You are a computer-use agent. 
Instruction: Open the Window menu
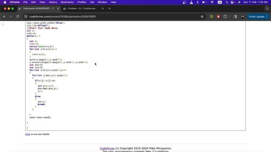(102, 2)
